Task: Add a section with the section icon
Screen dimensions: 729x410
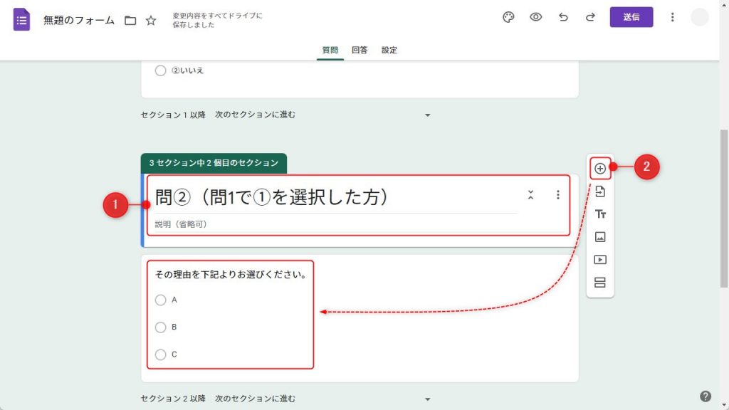Action: tap(599, 282)
